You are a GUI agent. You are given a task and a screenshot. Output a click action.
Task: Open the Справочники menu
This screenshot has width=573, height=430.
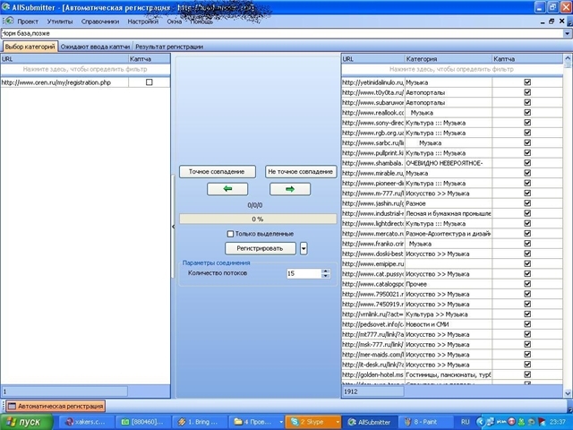point(100,21)
